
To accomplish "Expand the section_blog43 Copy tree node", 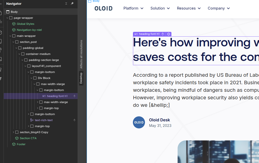I will click(13, 132).
